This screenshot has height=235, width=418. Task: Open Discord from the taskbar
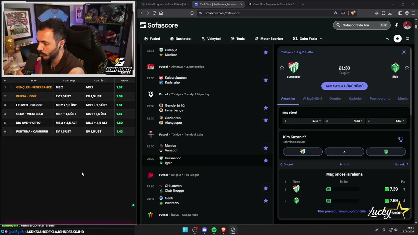(204, 230)
